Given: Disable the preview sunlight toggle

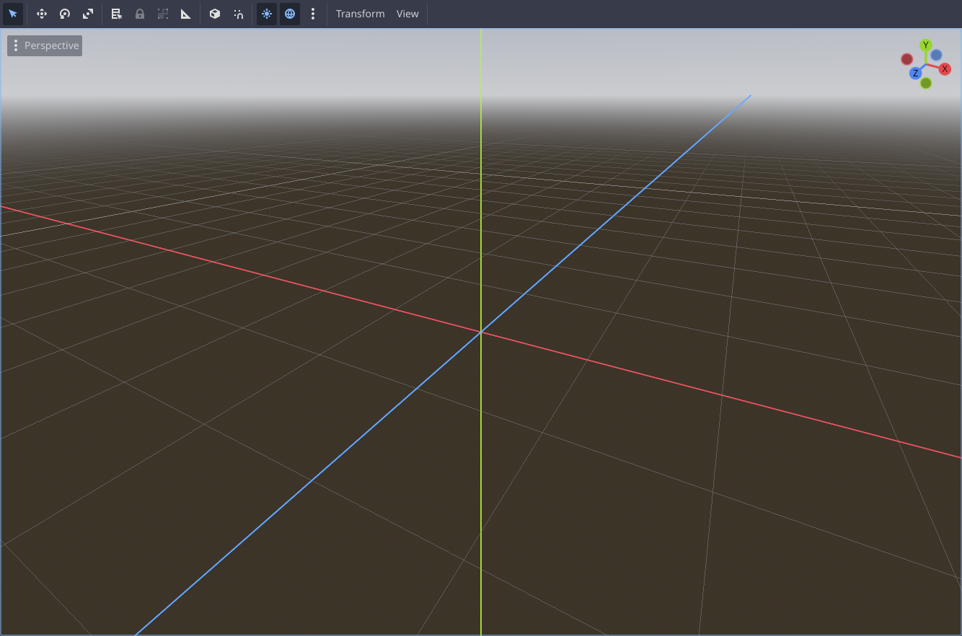Looking at the screenshot, I should 266,14.
